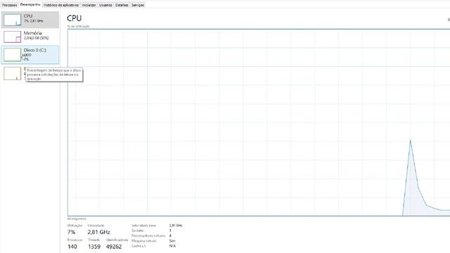Select the CPU item in the sidebar
The image size is (450, 253).
click(30, 20)
